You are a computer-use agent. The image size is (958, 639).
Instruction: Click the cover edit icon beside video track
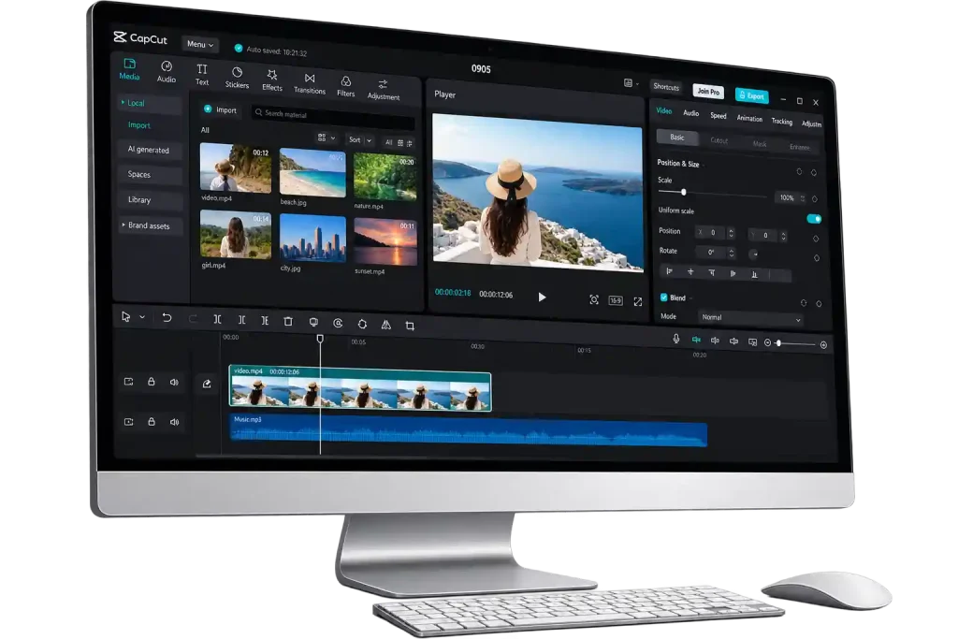coord(207,384)
